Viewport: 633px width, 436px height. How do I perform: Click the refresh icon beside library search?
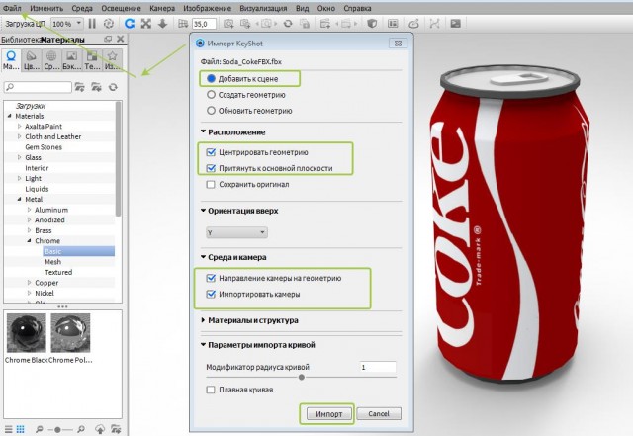point(111,87)
